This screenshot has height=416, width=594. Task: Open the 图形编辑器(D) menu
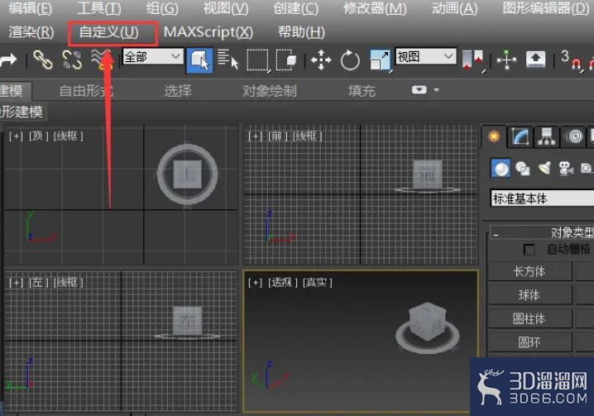[x=546, y=8]
